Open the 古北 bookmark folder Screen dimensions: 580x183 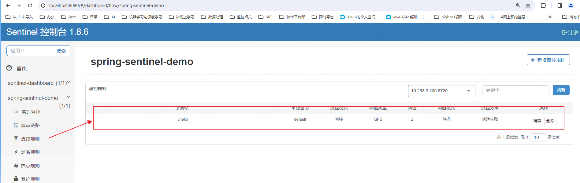click(x=477, y=17)
